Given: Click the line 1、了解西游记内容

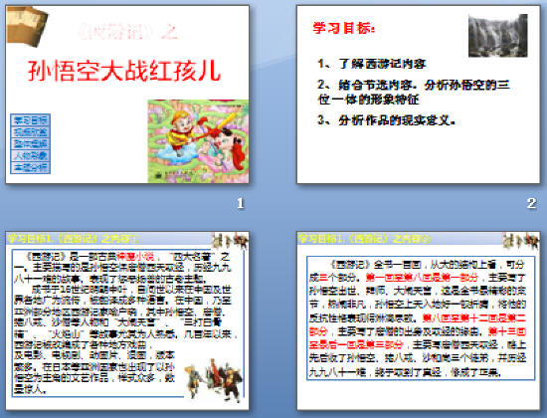Looking at the screenshot, I should [372, 64].
